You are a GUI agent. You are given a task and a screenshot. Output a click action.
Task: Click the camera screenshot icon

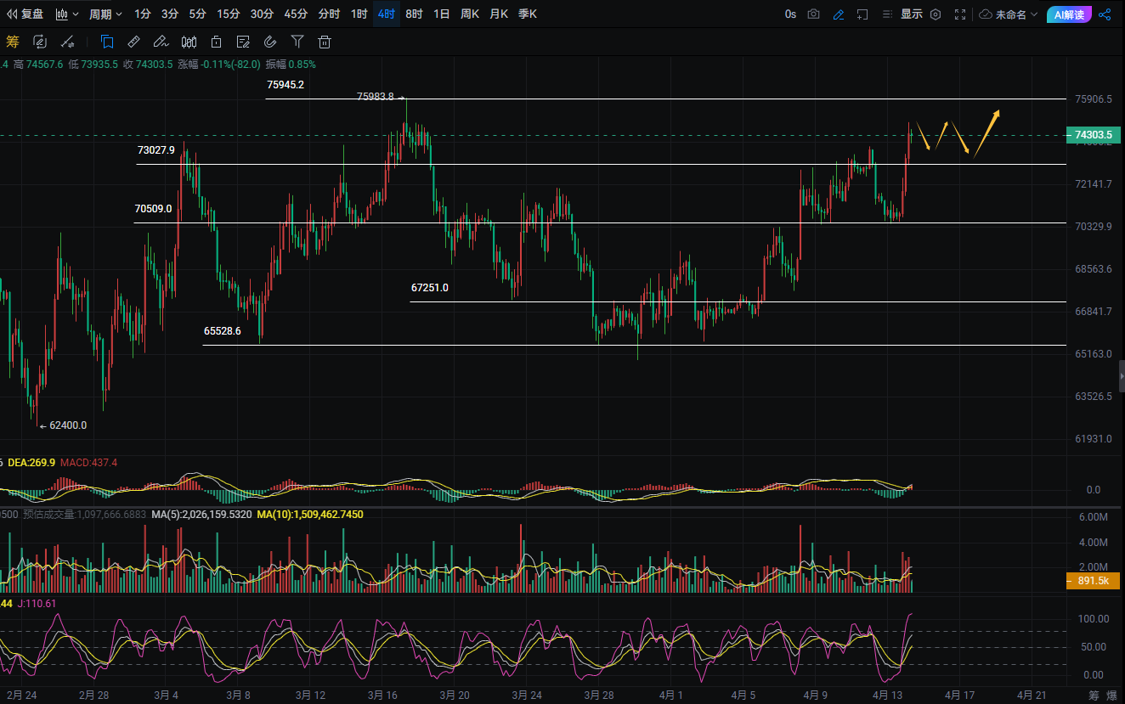(814, 14)
